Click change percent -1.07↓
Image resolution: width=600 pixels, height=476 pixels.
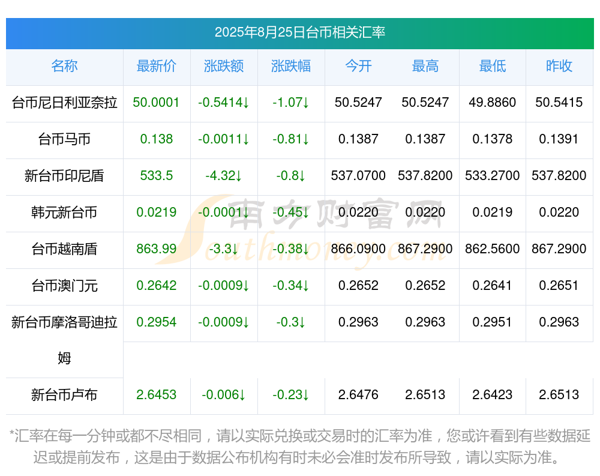(x=291, y=102)
